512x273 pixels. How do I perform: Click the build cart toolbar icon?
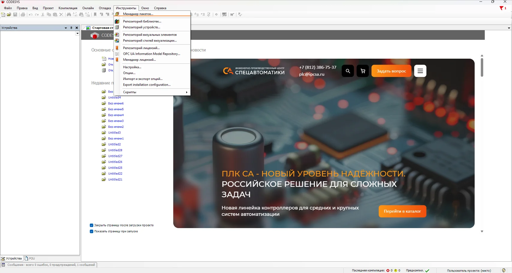pos(232,14)
